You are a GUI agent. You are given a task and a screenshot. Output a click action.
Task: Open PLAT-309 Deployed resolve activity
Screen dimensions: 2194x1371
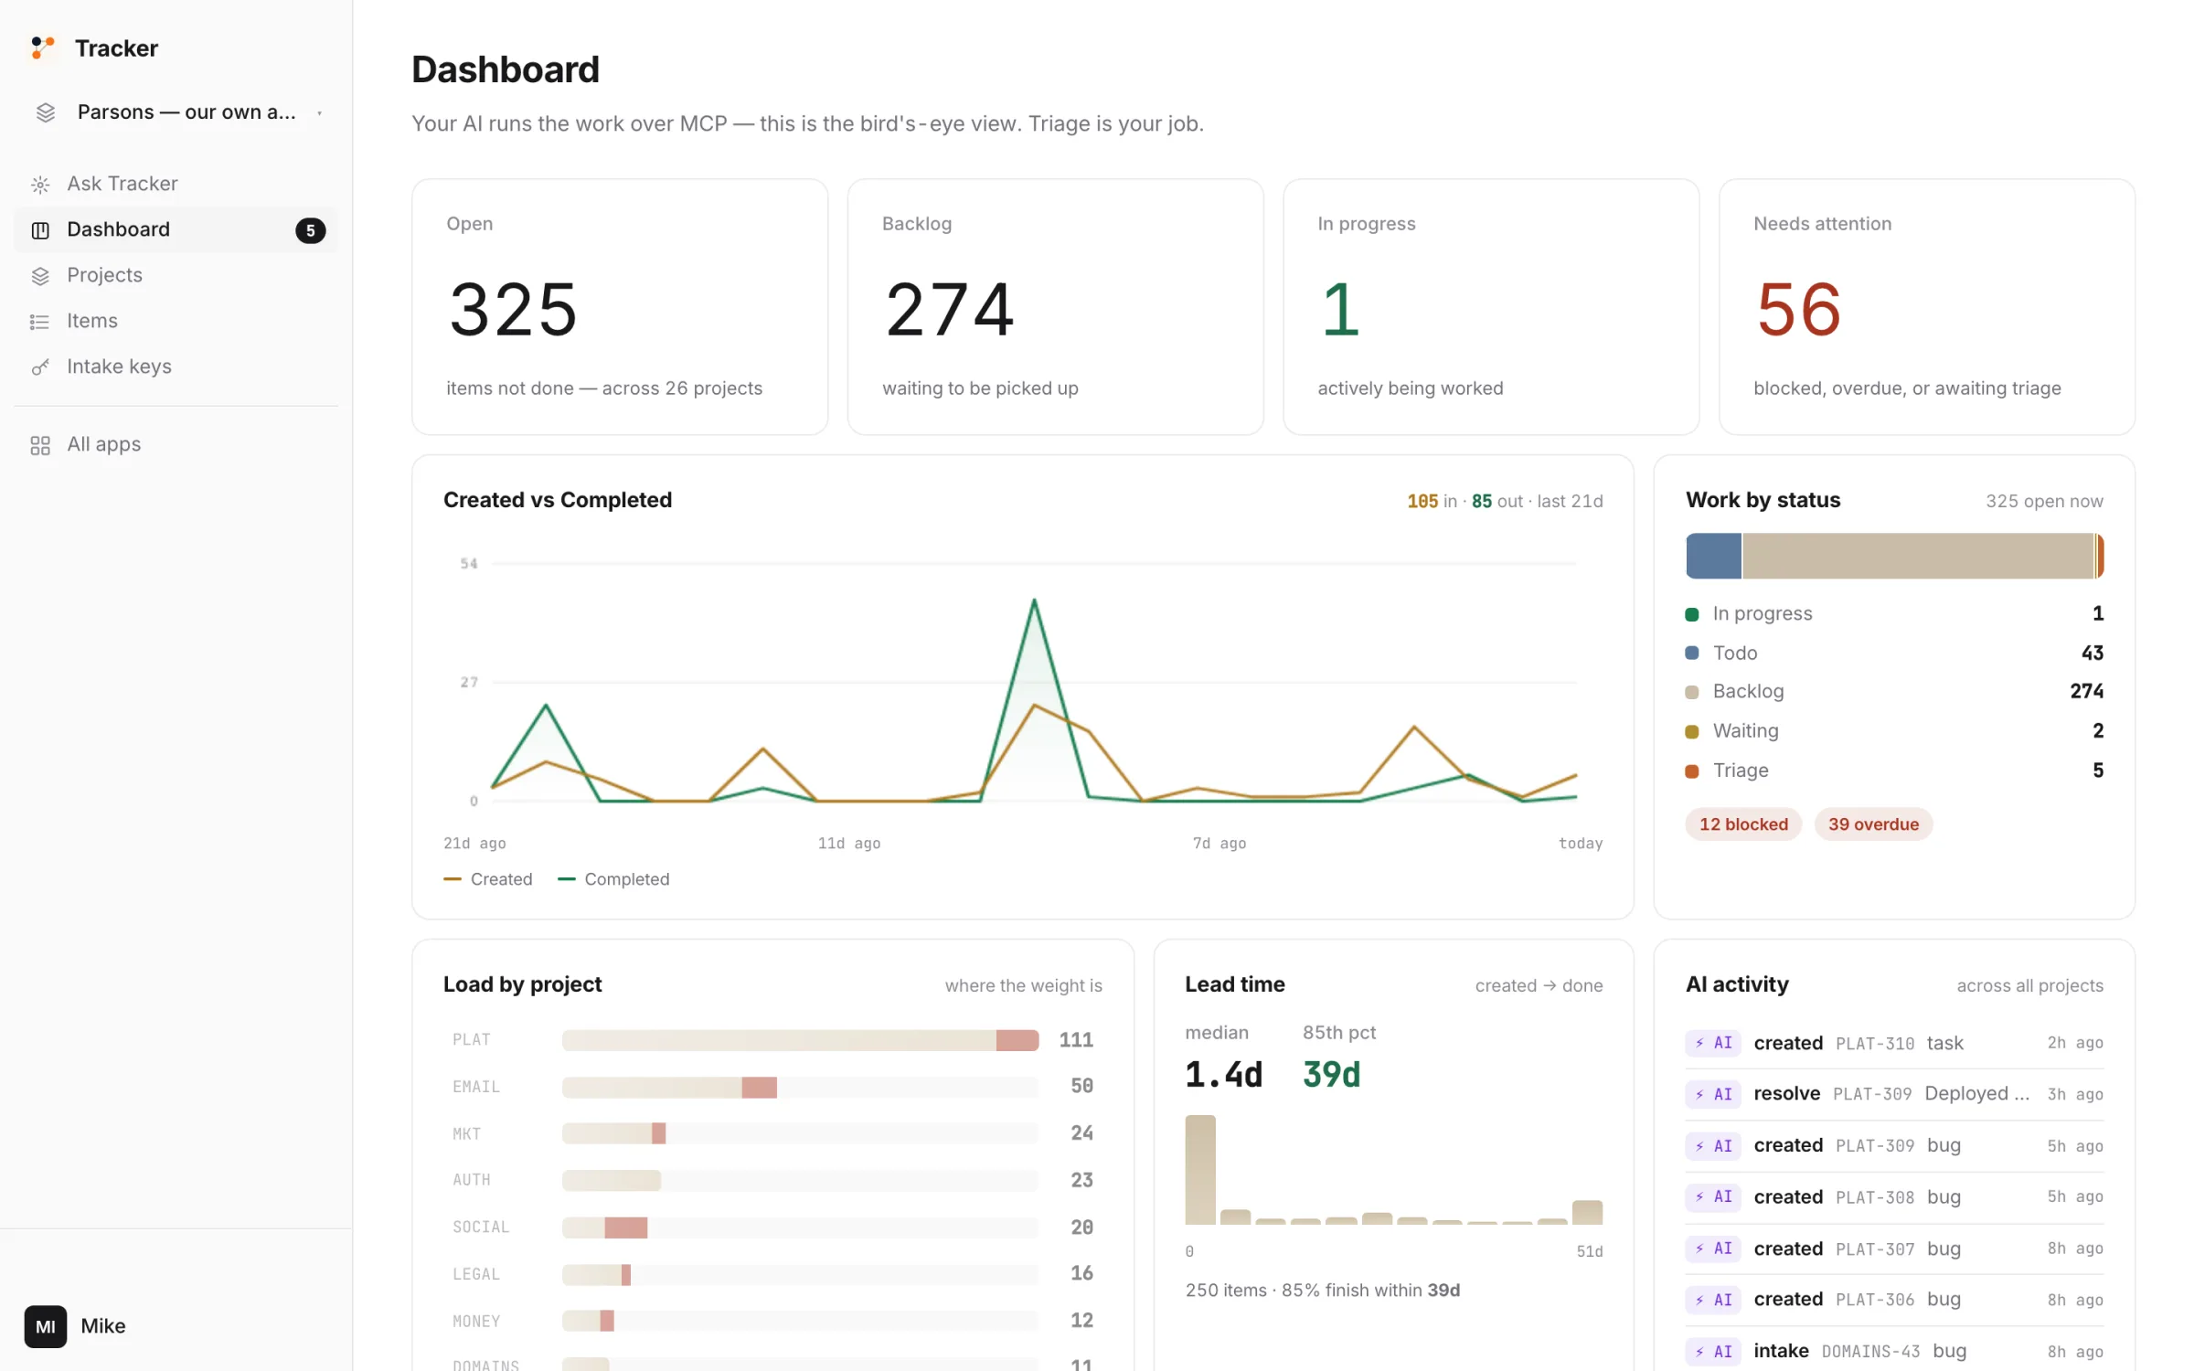pyautogui.click(x=1894, y=1094)
